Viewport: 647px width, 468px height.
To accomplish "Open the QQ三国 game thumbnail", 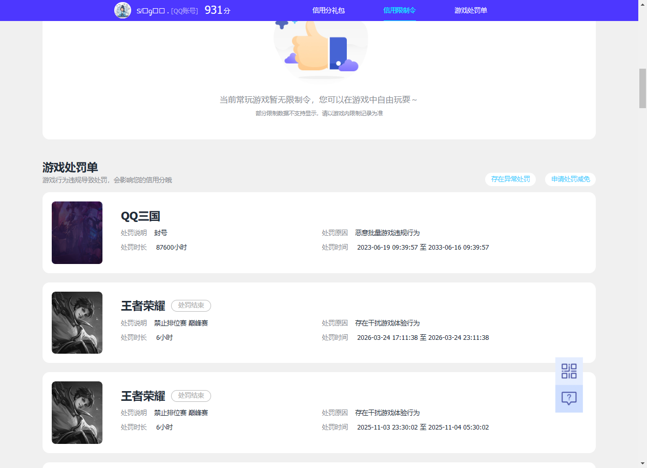I will [77, 233].
